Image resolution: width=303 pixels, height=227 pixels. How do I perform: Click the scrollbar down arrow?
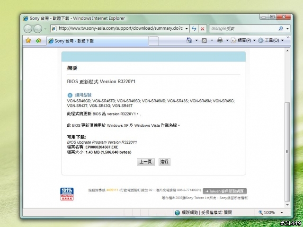click(x=287, y=205)
